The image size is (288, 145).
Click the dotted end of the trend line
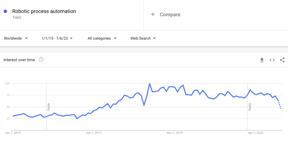tap(280, 106)
